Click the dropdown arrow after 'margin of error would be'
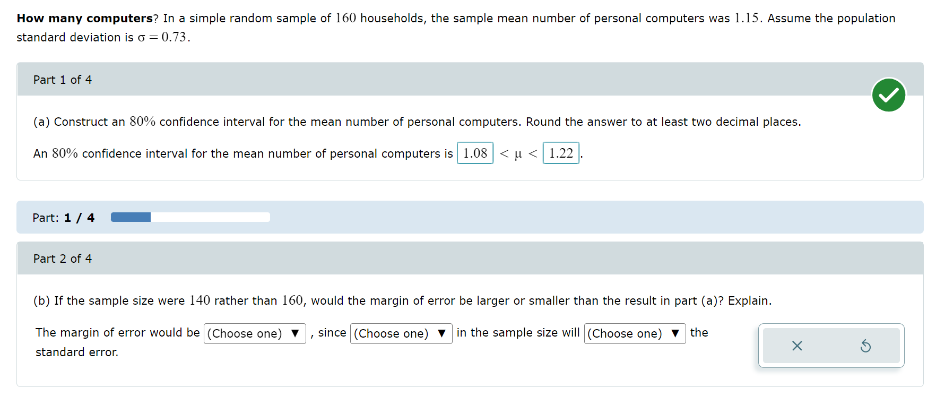 295,333
